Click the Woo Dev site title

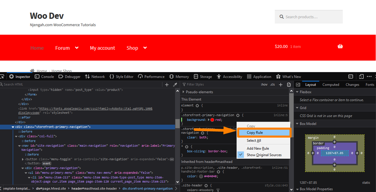coord(47,16)
